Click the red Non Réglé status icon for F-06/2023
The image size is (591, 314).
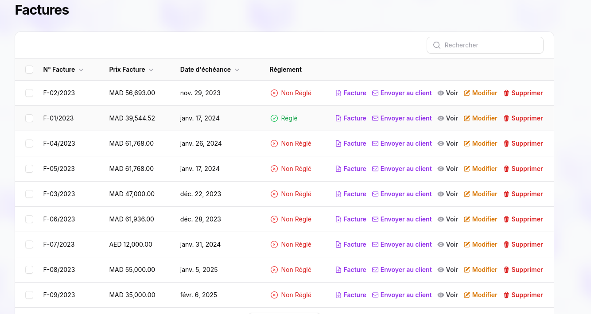coord(274,219)
